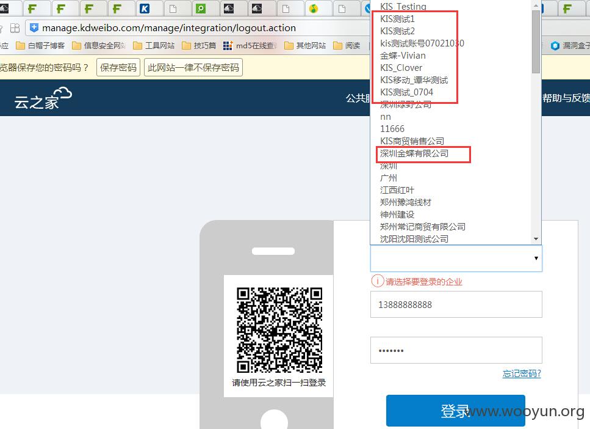Screen dimensions: 590x429
Task: Open the tab with the blue K icon
Action: pyautogui.click(x=145, y=9)
